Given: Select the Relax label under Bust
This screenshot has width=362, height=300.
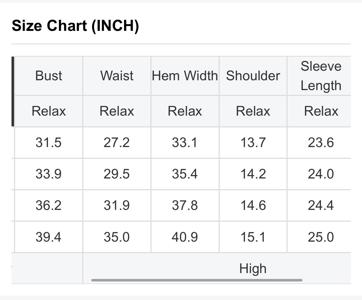Looking at the screenshot, I should pos(49,111).
